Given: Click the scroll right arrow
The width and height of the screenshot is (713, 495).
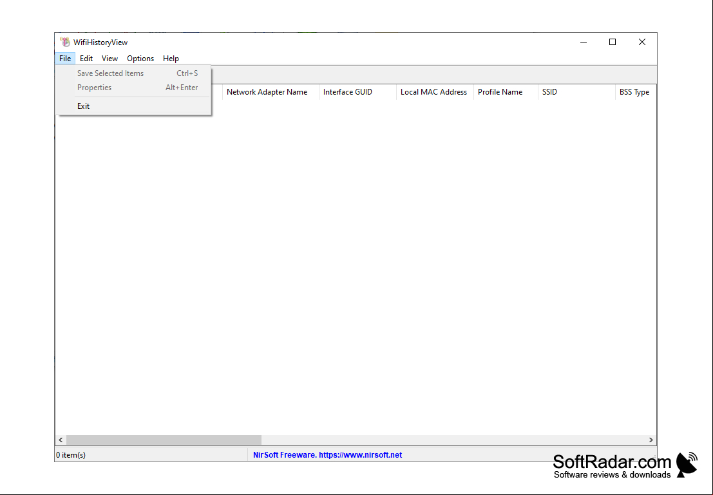Looking at the screenshot, I should pyautogui.click(x=651, y=440).
